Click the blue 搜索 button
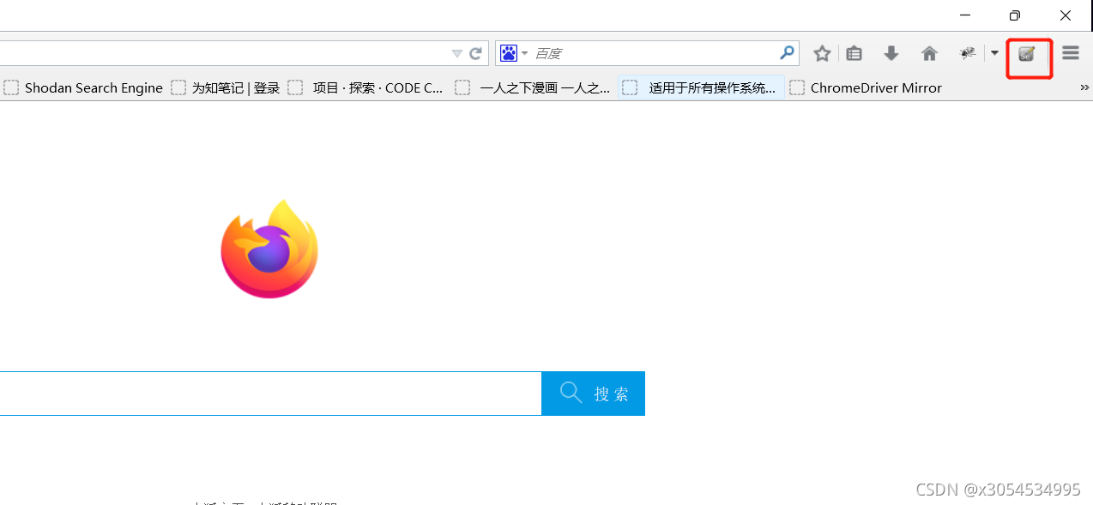 coord(593,394)
